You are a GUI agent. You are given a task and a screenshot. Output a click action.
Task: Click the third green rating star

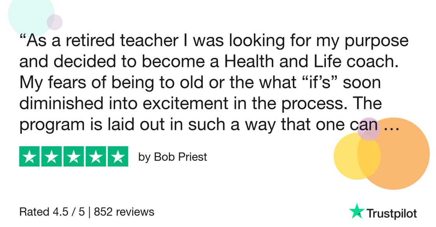74,157
